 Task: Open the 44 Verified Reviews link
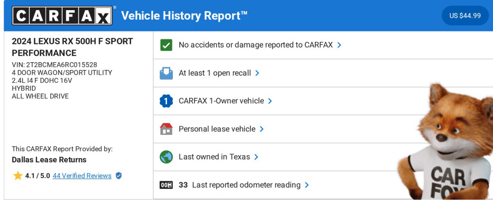(82, 175)
